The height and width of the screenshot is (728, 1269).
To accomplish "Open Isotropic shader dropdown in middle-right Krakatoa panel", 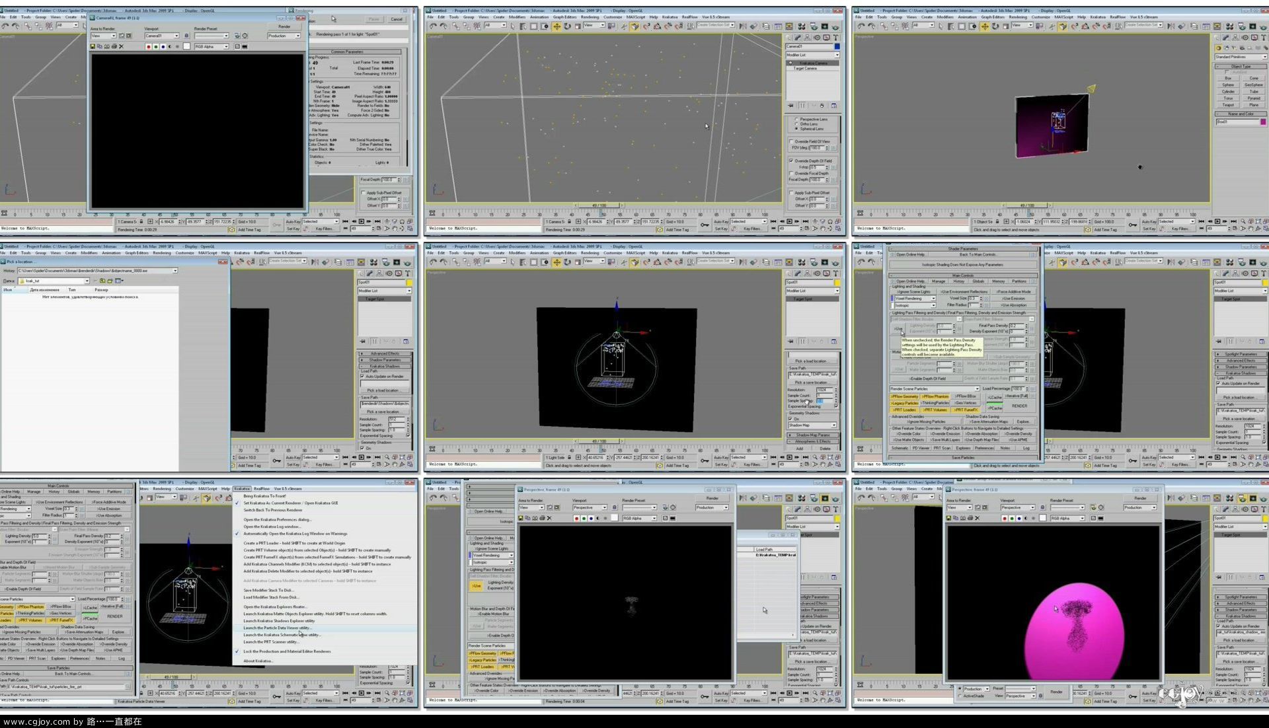I will [914, 305].
